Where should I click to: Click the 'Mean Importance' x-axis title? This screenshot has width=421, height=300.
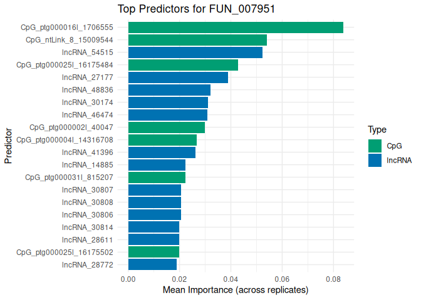coord(236,291)
